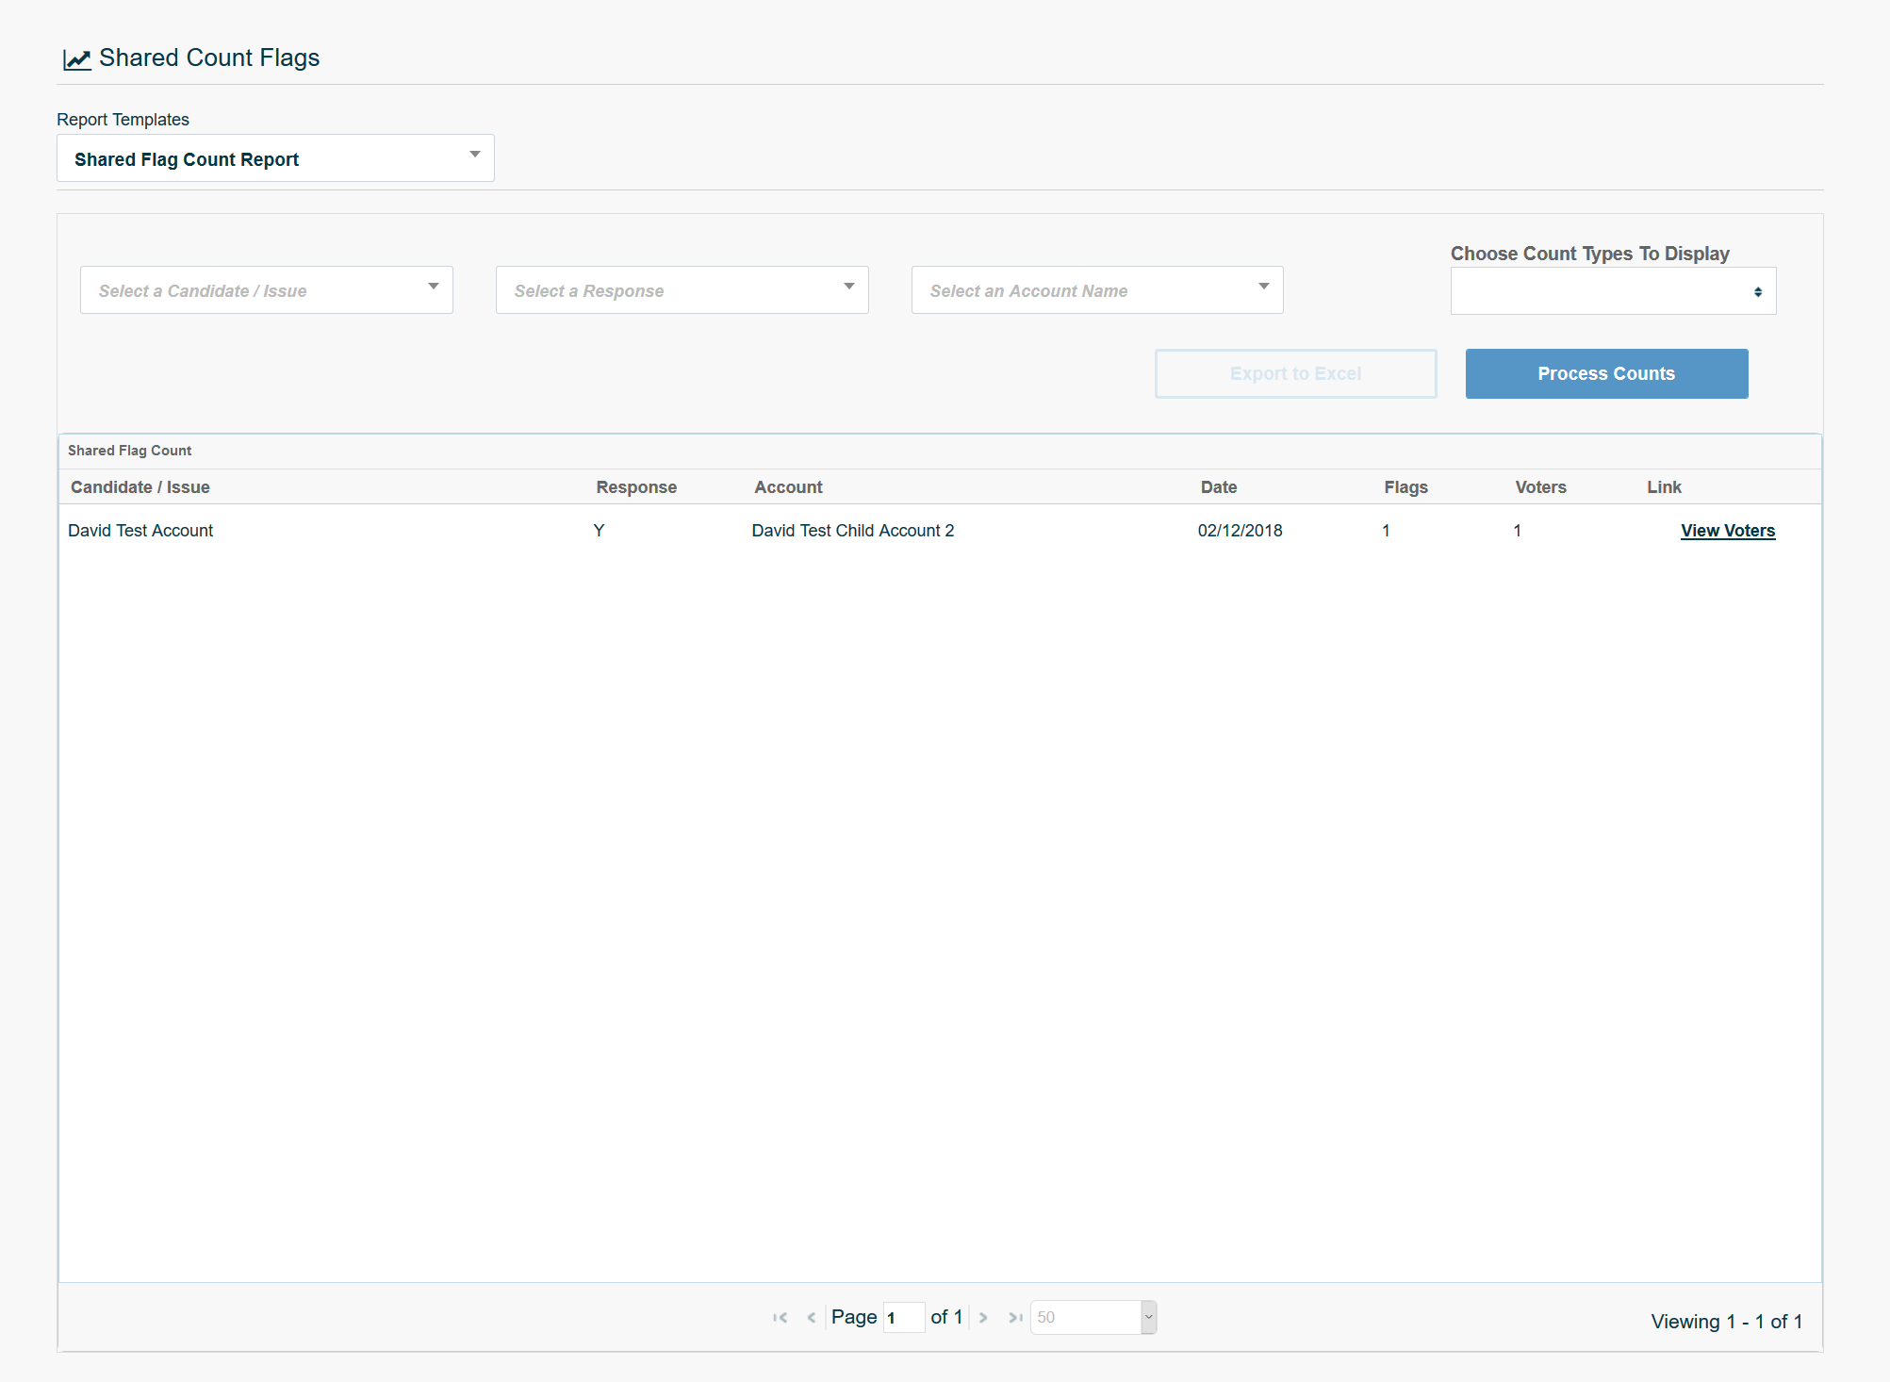Click the next page arrow
The height and width of the screenshot is (1382, 1890).
point(983,1317)
